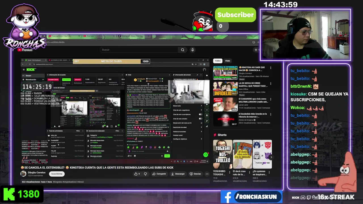Open options menu for El CAMARERO video
Viewport: 363px width, 204px height.
271,99
